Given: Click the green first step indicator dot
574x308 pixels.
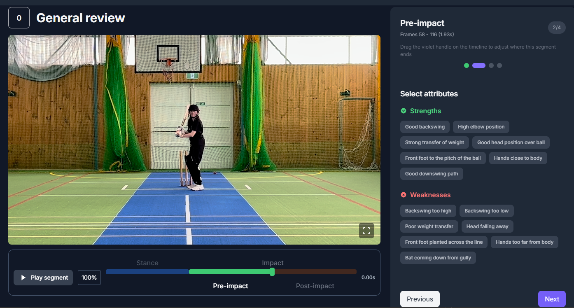Looking at the screenshot, I should tap(466, 65).
